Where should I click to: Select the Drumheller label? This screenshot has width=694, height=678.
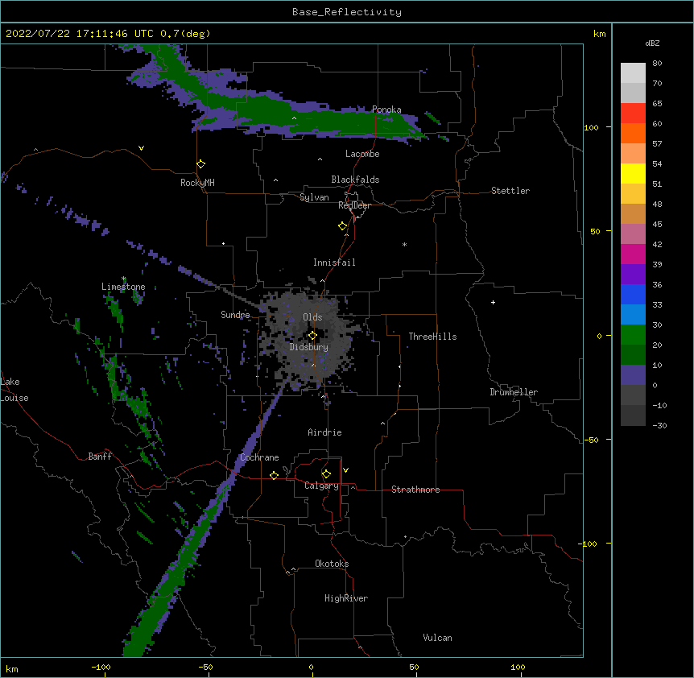pos(514,392)
